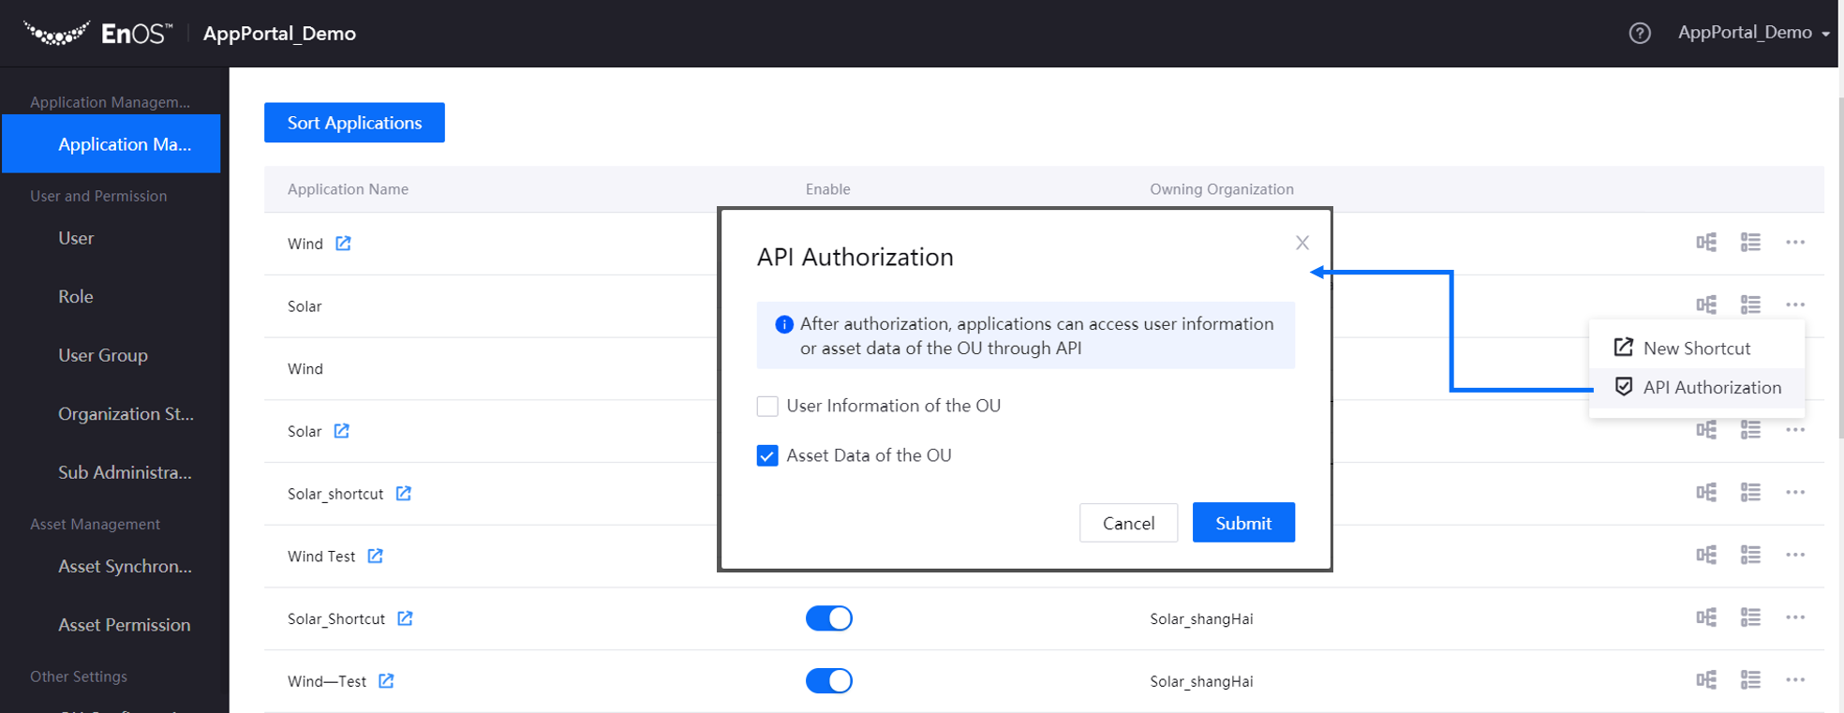
Task: Click the help question mark icon
Action: (x=1639, y=34)
